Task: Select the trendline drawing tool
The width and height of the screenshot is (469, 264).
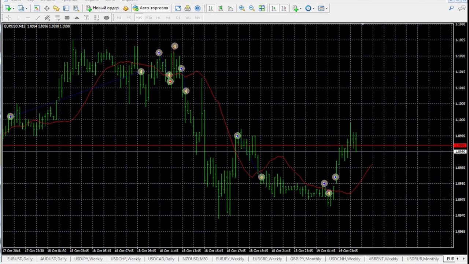Action: point(38,18)
